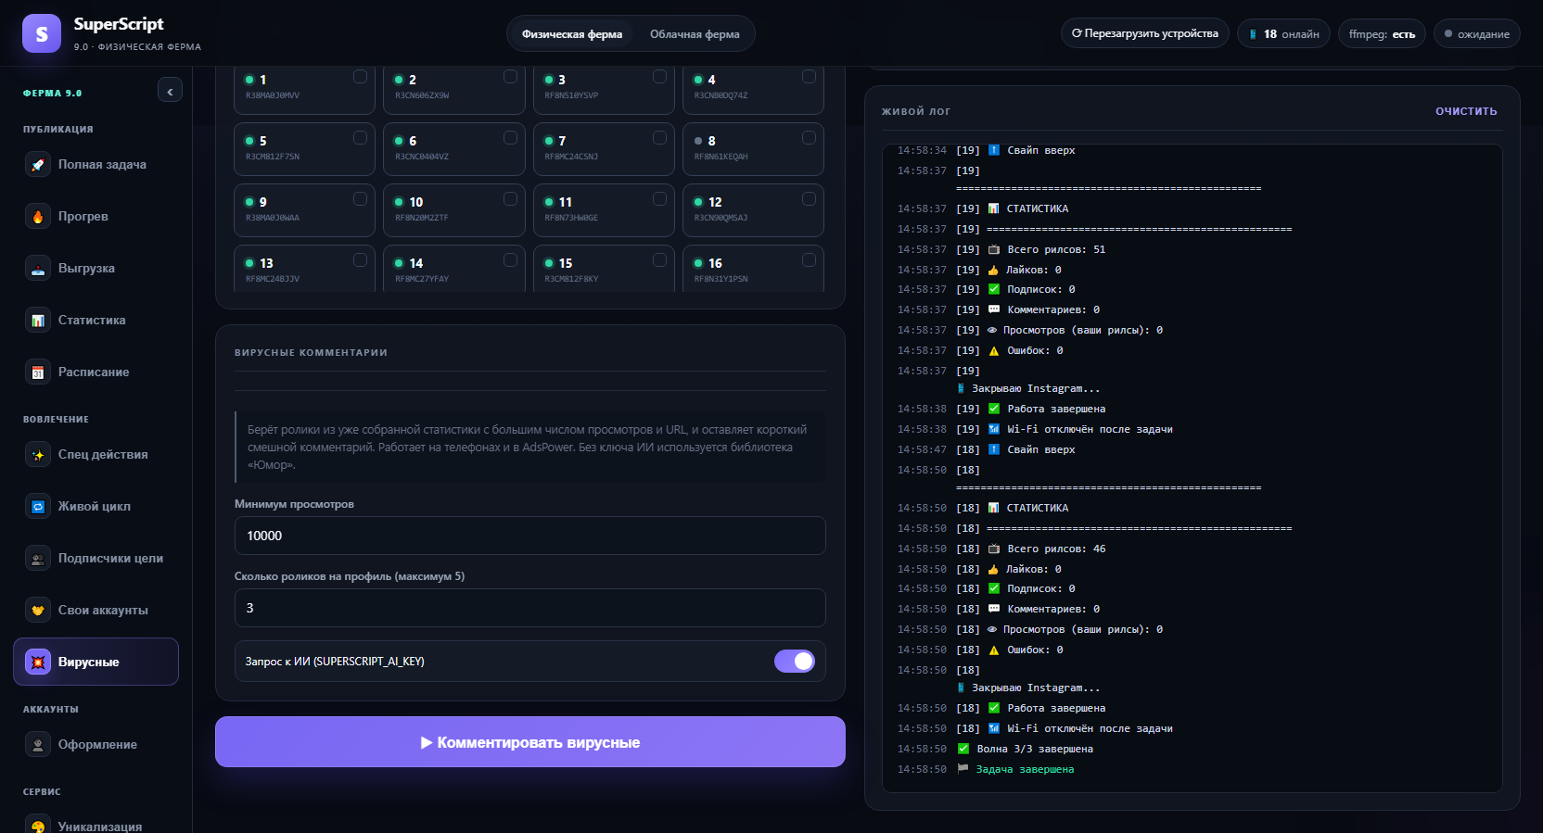Click the Комментировать вирусные button
The height and width of the screenshot is (833, 1543).
click(530, 742)
